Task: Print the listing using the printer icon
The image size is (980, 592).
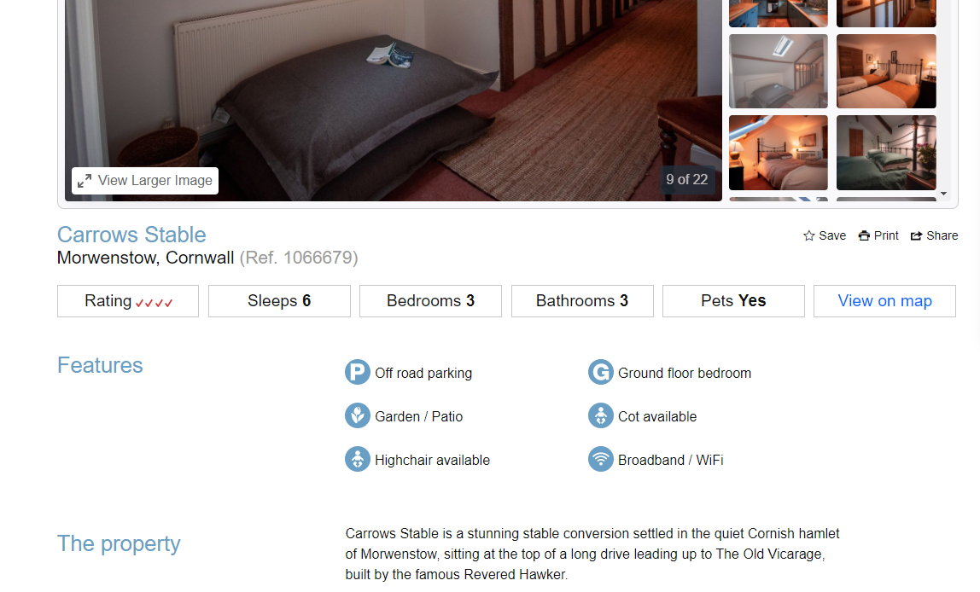Action: [878, 235]
